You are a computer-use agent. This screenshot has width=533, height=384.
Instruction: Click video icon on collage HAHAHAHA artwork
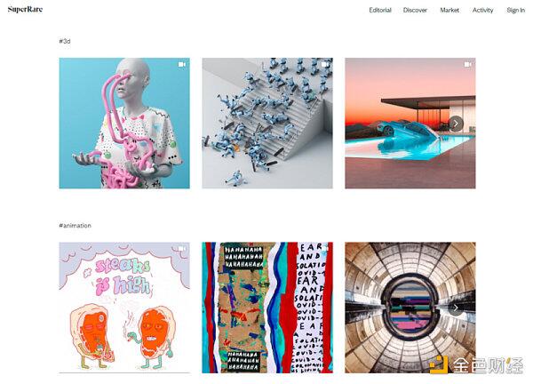coord(325,249)
